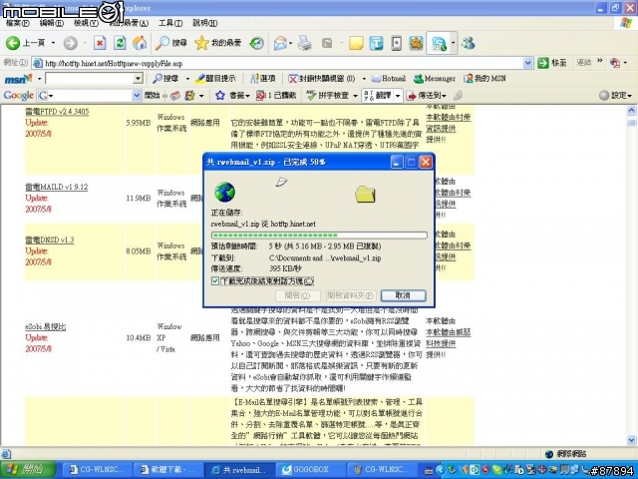
Task: Open the 雷電DNSD v1.3 link
Action: point(50,239)
